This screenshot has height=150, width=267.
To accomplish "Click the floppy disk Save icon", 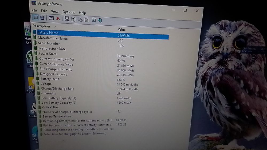I will click(x=67, y=19).
